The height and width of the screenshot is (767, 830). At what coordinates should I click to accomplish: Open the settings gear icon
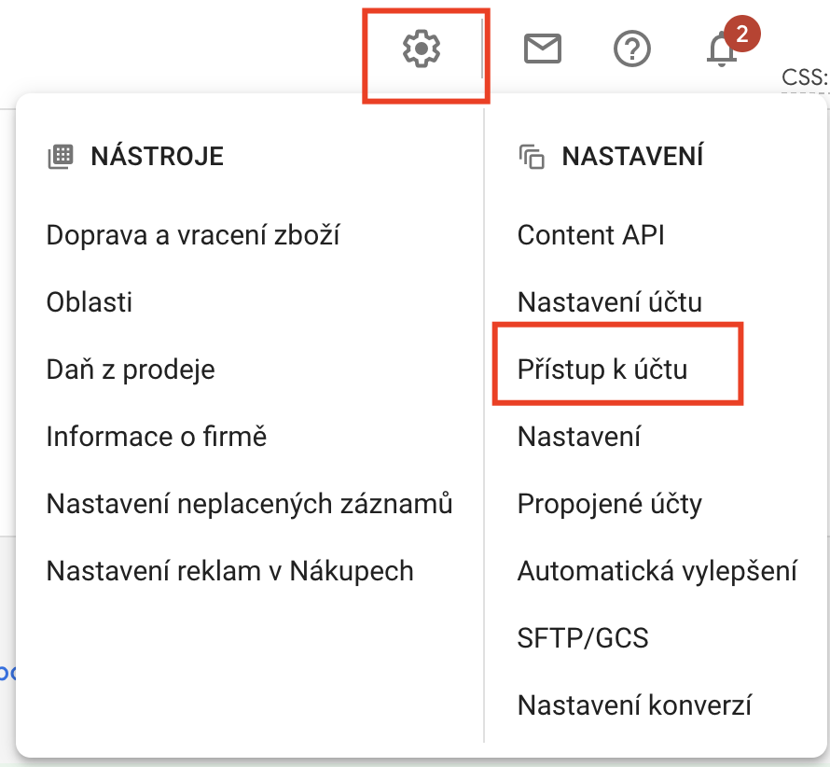(421, 49)
